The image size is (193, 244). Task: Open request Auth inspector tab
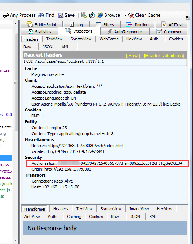[x=154, y=39]
